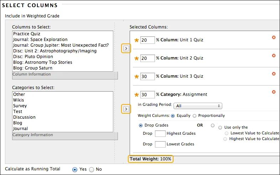Viewport: 280px width, 175px height.
Task: Choose the Drop Grades option
Action: 141,125
